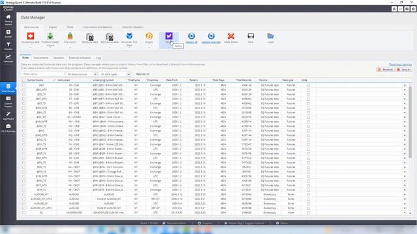Image resolution: width=417 pixels, height=234 pixels.
Task: Toggle Hide checkbox for AUDUSD_M1_UTC2 row
Action: click(x=308, y=208)
